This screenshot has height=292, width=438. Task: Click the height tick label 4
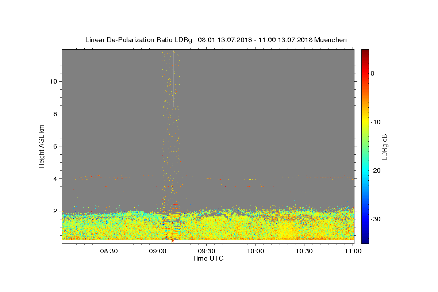coord(55,178)
